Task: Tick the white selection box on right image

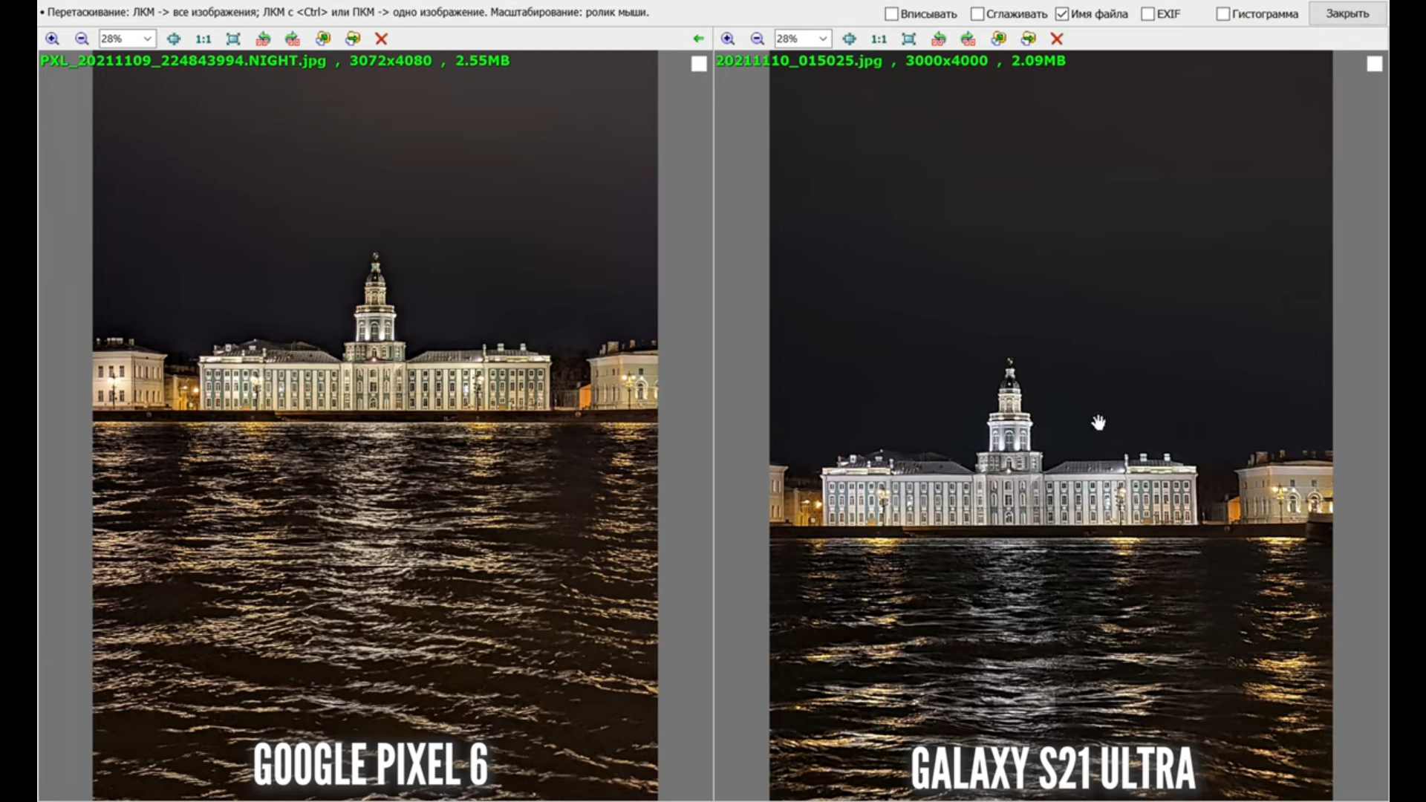Action: point(1375,64)
